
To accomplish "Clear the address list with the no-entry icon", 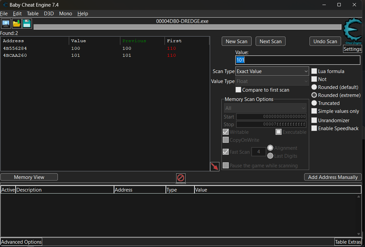I will (x=181, y=178).
